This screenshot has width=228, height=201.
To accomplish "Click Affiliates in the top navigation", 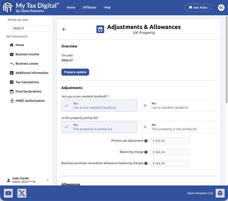I will [x=89, y=7].
